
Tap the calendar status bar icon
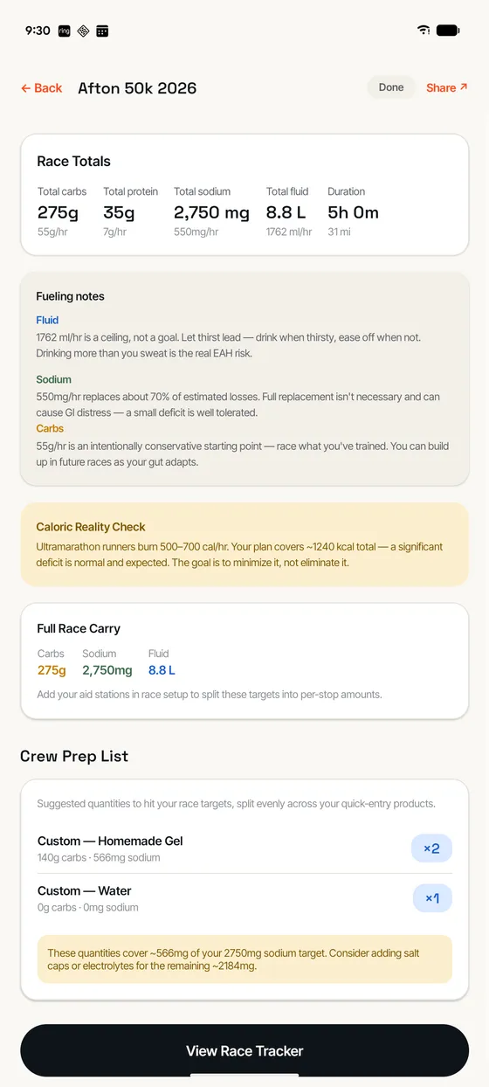[x=102, y=31]
